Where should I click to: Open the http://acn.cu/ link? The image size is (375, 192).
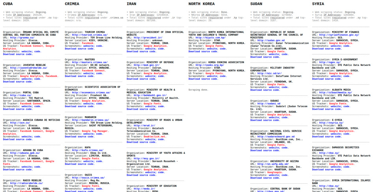[20, 123]
